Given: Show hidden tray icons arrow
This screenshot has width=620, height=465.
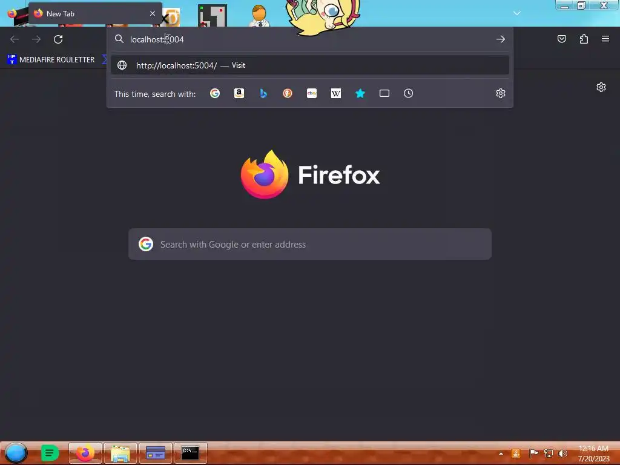Looking at the screenshot, I should [501, 453].
